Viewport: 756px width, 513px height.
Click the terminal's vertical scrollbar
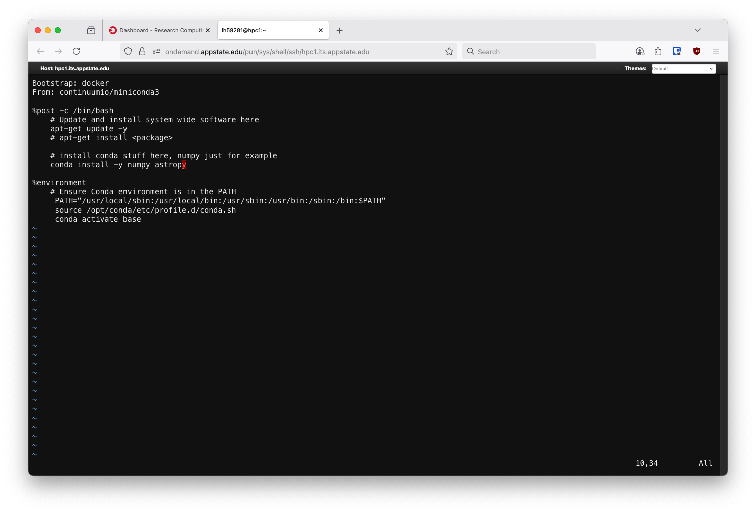coord(723,271)
